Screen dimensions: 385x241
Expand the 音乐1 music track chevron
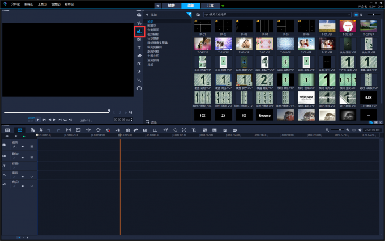point(32,186)
